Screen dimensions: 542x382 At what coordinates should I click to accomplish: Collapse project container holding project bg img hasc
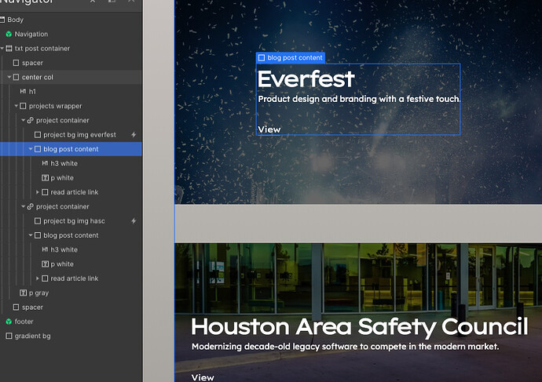tap(24, 206)
